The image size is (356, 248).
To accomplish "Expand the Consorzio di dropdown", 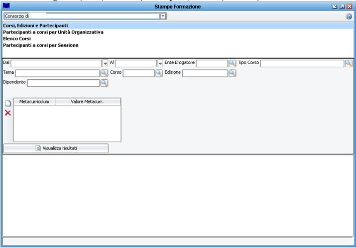I will (163, 16).
